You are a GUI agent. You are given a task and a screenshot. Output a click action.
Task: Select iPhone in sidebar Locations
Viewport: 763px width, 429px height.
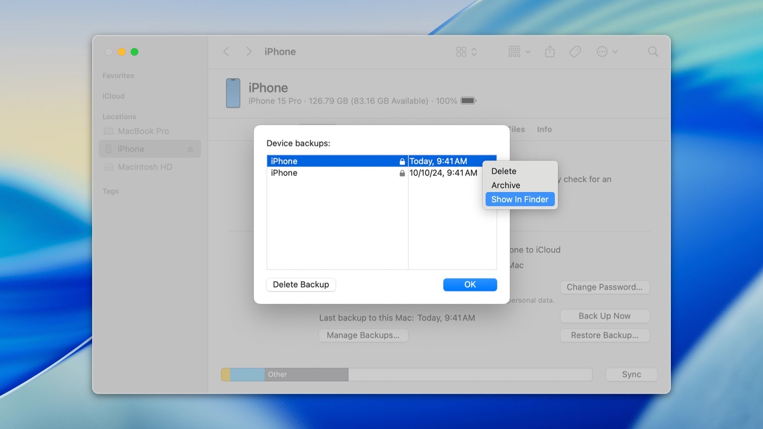point(150,149)
